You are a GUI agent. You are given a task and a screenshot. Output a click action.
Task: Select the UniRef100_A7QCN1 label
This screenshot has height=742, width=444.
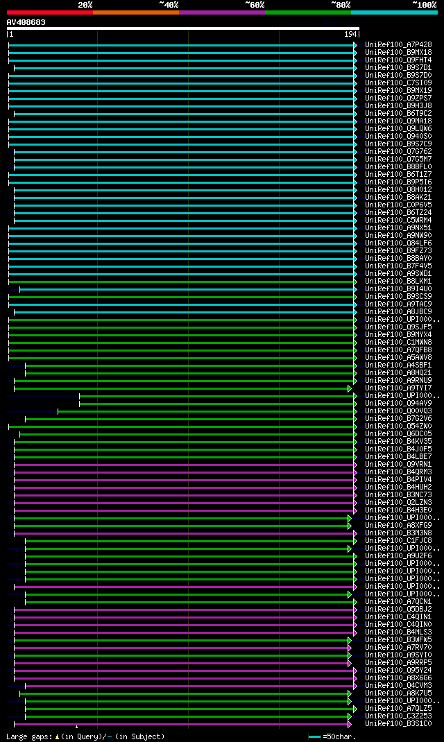[398, 603]
